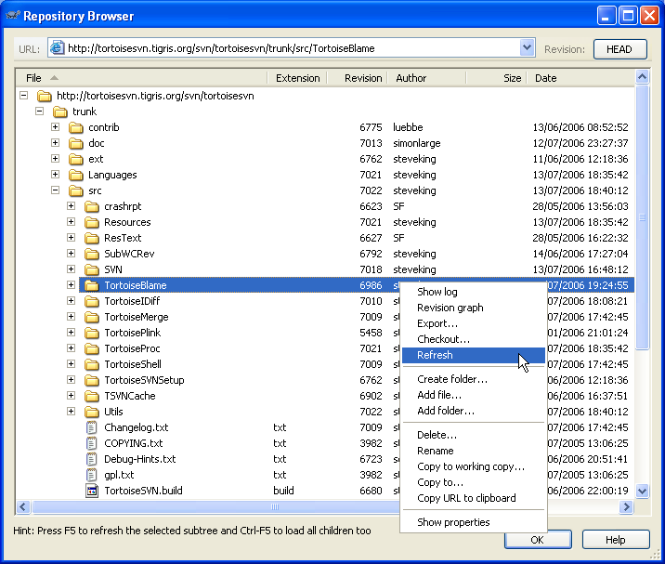Sort by the Extension column header
This screenshot has width=665, height=564.
[x=297, y=78]
